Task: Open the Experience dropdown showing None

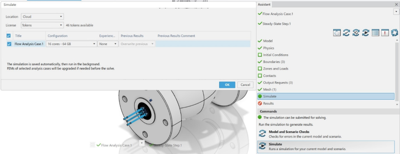Action: (x=108, y=44)
